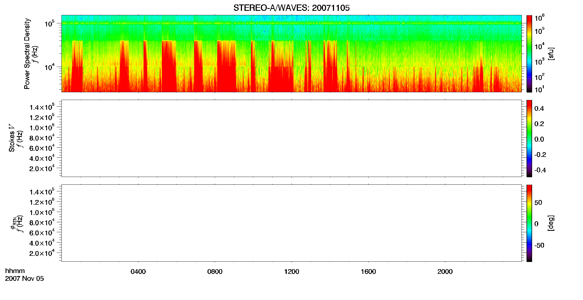Click the 2000 time axis label
The height and width of the screenshot is (300, 583).
point(445,272)
